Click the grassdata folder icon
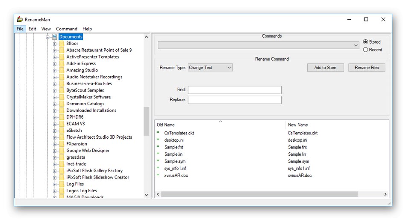The image size is (406, 220). coord(62,157)
